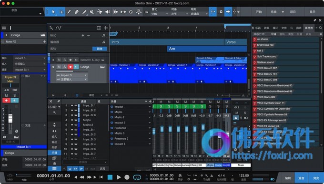
Task: Click the wrench track settings icon
Action: 51,28
